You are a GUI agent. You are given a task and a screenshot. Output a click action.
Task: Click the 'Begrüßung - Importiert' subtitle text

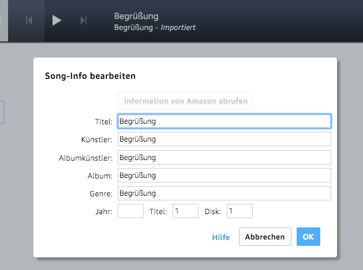155,27
